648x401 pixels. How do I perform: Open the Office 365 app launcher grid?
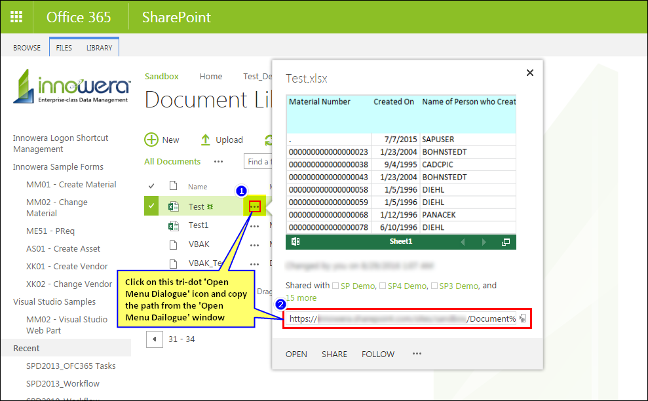[x=17, y=17]
